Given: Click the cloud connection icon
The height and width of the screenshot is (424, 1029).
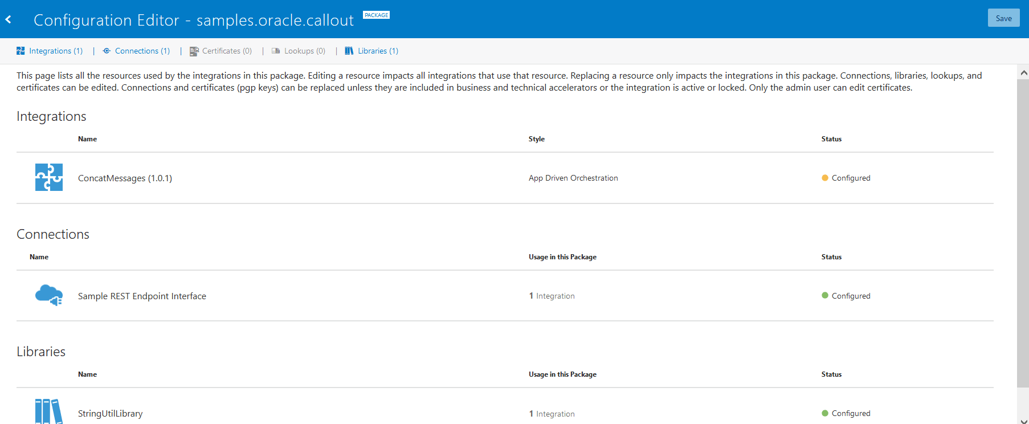Looking at the screenshot, I should coord(49,295).
